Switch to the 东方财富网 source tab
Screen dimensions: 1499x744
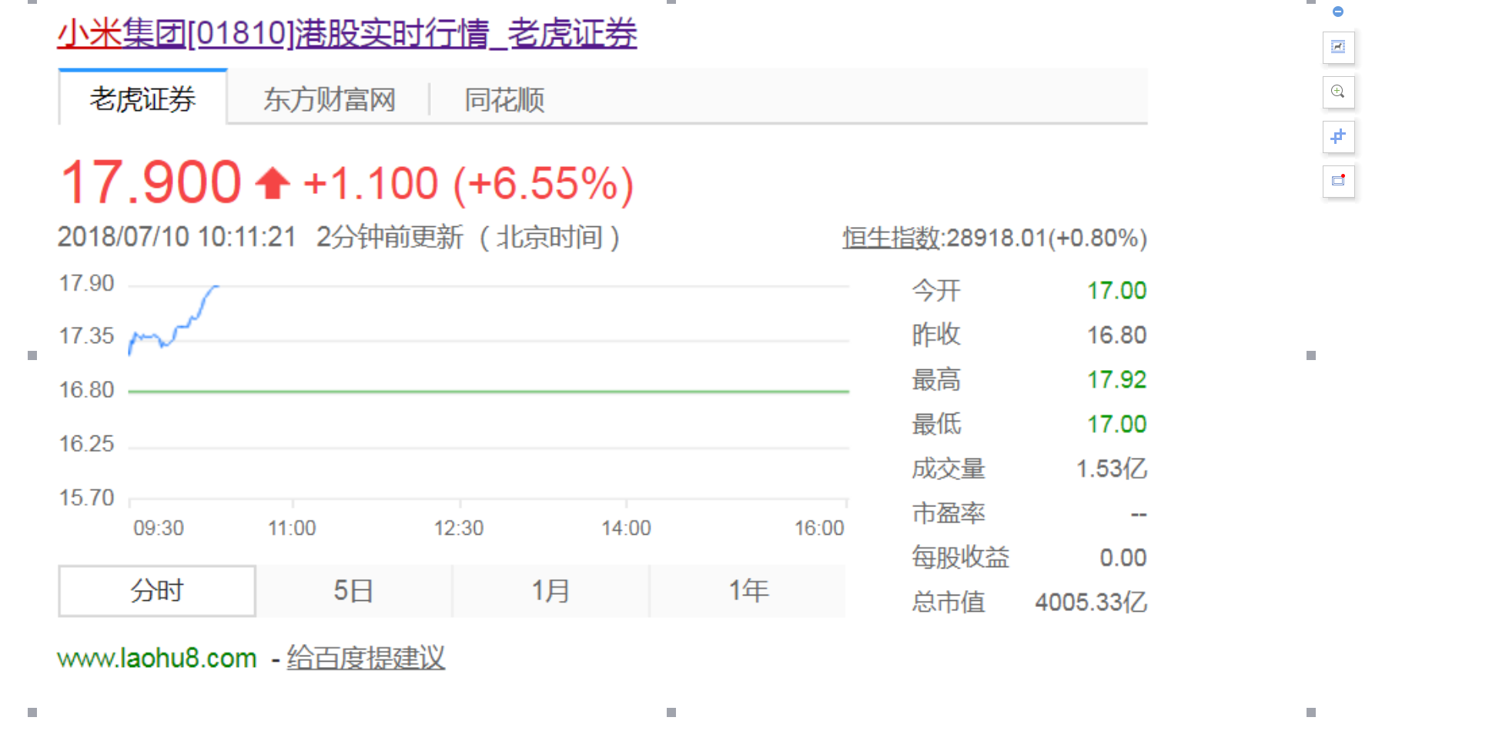click(x=329, y=99)
